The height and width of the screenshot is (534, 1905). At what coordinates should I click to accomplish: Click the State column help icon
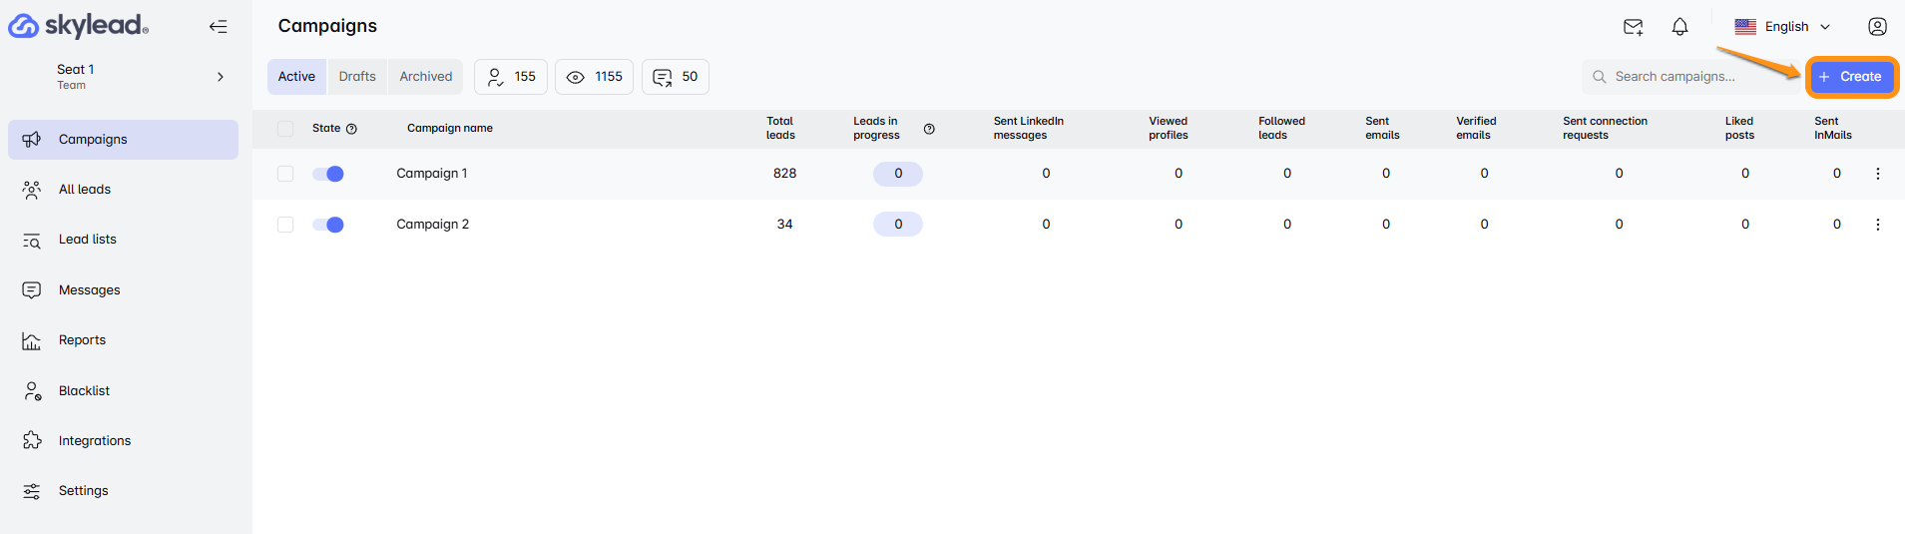tap(351, 129)
